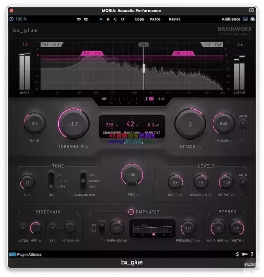Click the Plugin Alliance logo

tap(25, 254)
